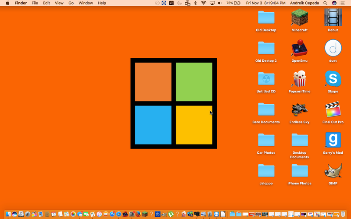The width and height of the screenshot is (351, 219).
Task: Open the Andreik Cepeda user menu
Action: 304,3
